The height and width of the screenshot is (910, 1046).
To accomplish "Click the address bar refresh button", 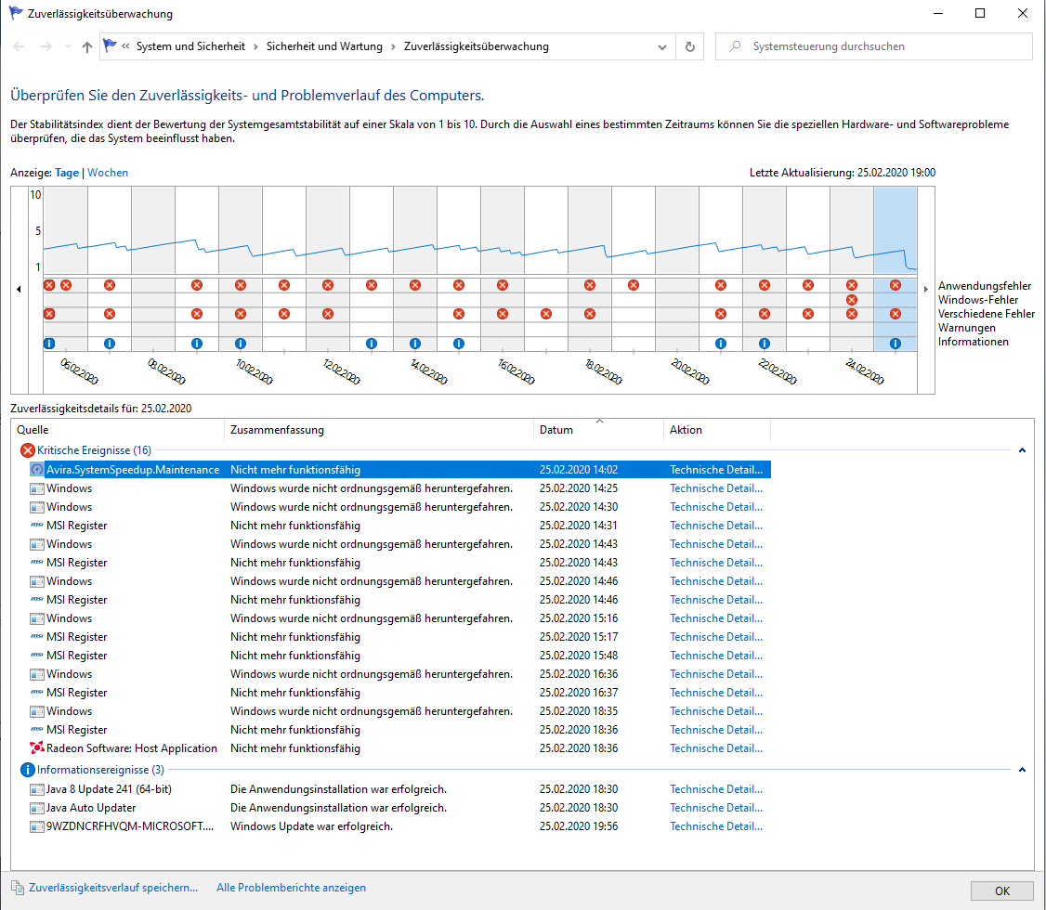I will (x=690, y=46).
